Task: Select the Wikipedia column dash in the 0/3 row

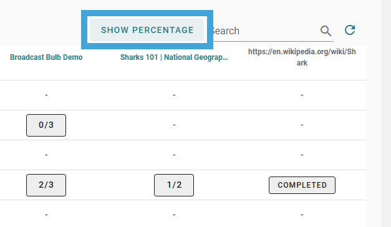Action: [x=302, y=125]
